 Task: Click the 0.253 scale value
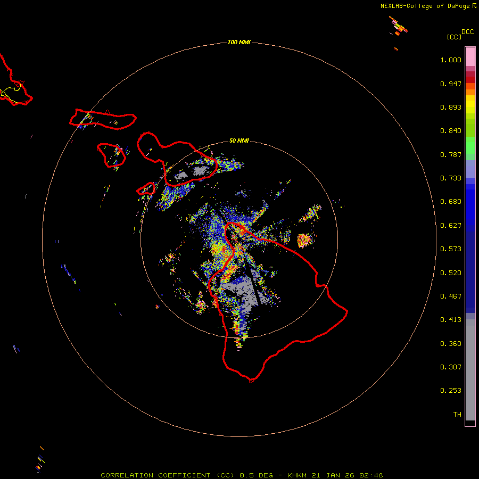tap(451, 391)
